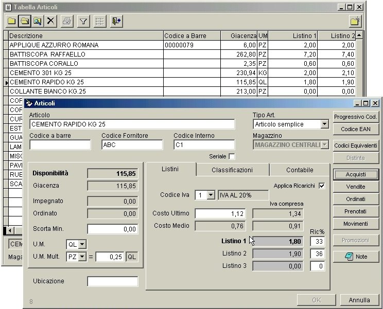
Task: Switch to the Listini tab
Action: pyautogui.click(x=170, y=169)
